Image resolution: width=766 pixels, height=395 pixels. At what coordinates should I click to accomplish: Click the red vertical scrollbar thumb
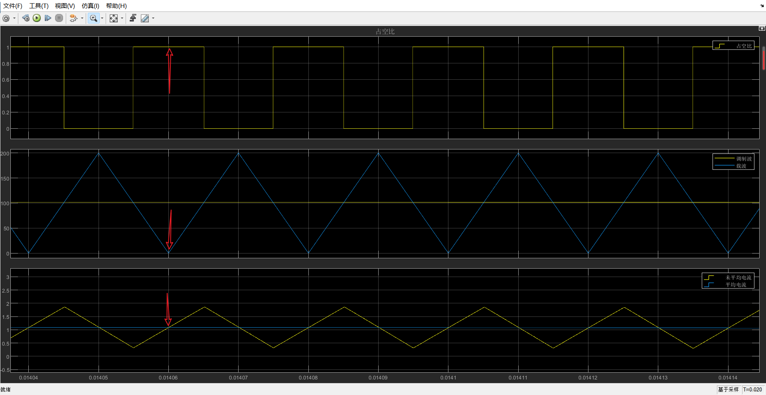pos(763,58)
